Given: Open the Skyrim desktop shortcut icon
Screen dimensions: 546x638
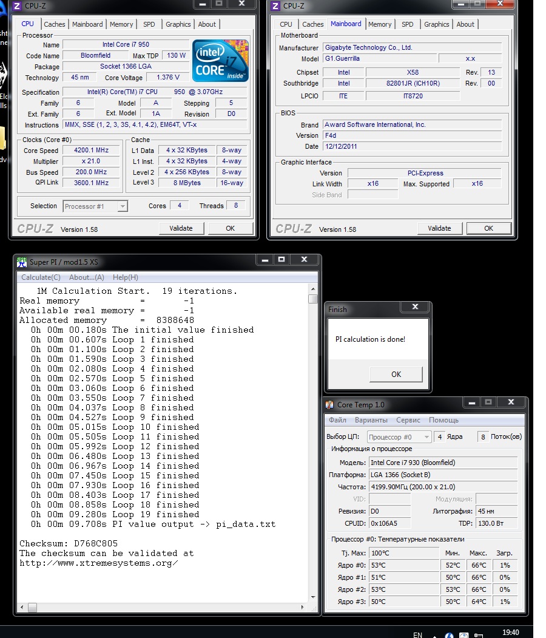Looking at the screenshot, I should coord(3,76).
